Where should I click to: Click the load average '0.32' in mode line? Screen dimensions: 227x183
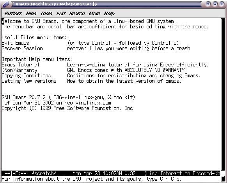(x=130, y=173)
